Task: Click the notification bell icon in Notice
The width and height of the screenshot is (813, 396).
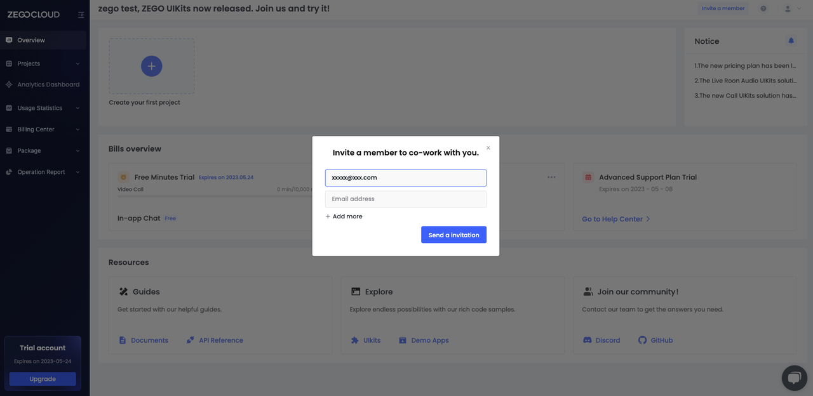Action: pyautogui.click(x=791, y=41)
